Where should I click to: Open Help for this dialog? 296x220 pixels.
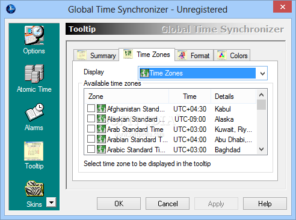[x=265, y=204]
